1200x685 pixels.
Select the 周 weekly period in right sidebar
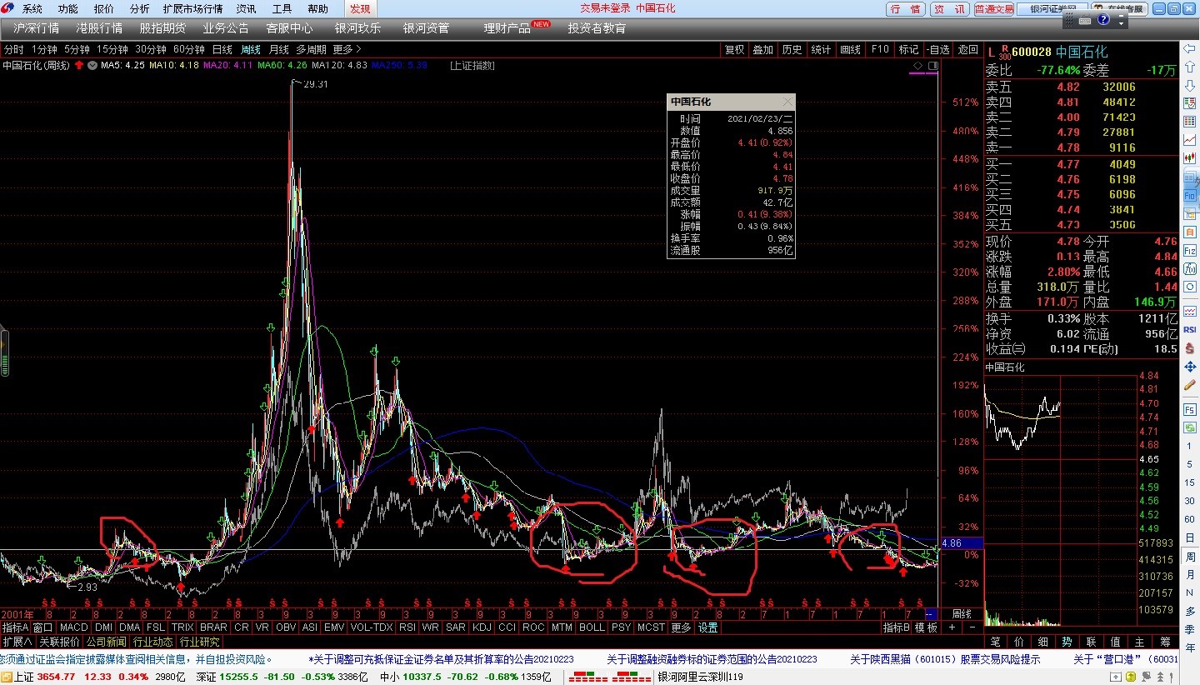coord(1190,557)
